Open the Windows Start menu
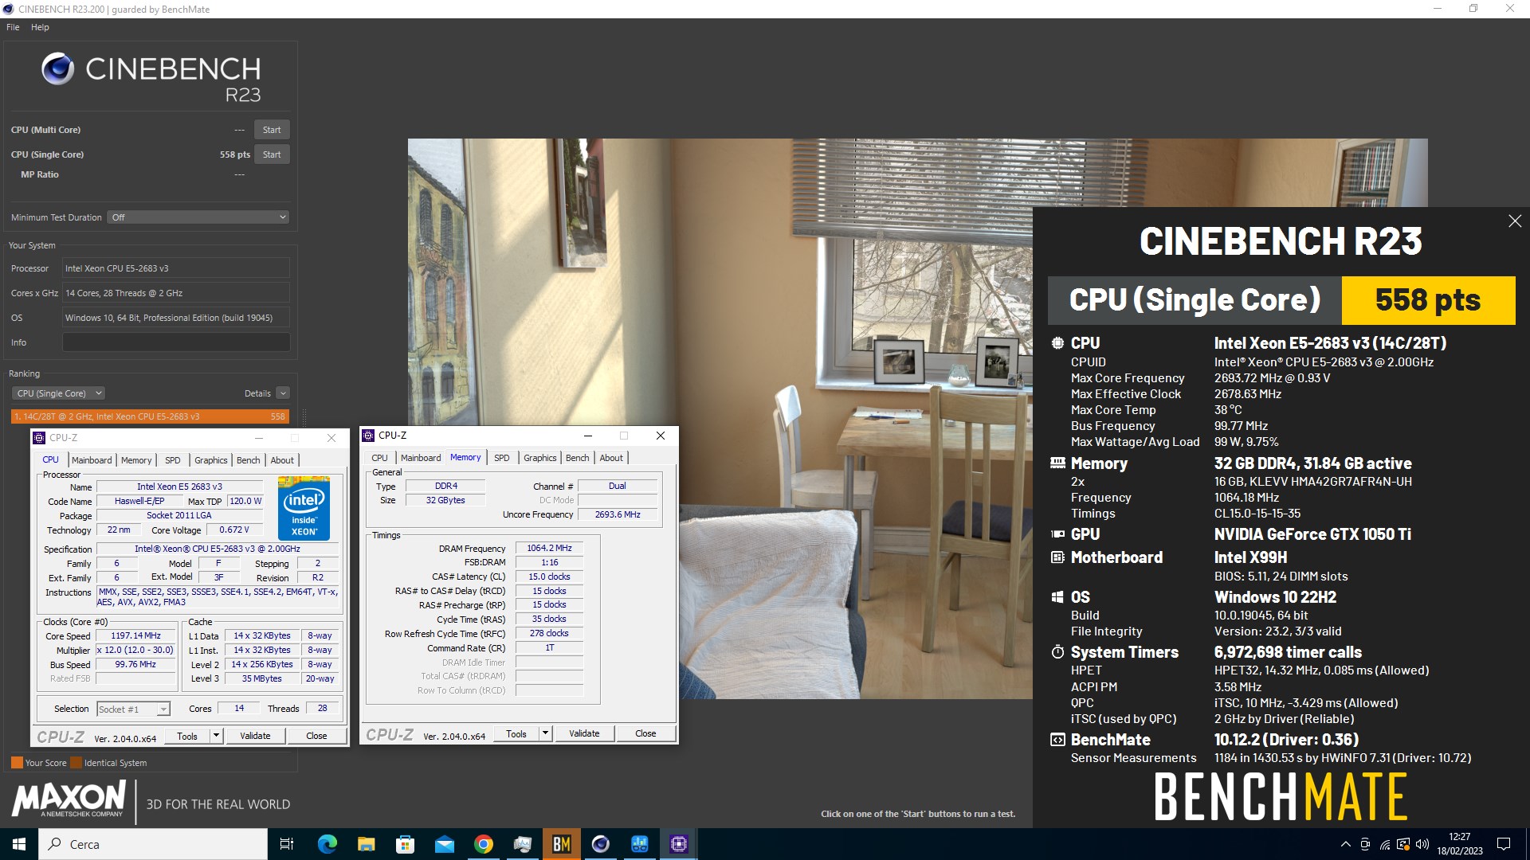This screenshot has height=860, width=1530. (19, 844)
